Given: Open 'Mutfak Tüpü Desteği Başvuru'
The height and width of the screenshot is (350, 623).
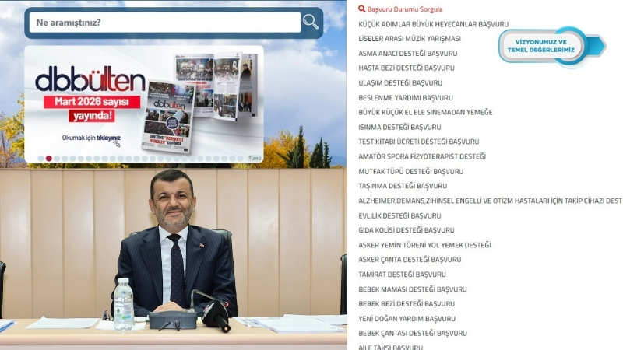Looking at the screenshot, I should point(410,171).
